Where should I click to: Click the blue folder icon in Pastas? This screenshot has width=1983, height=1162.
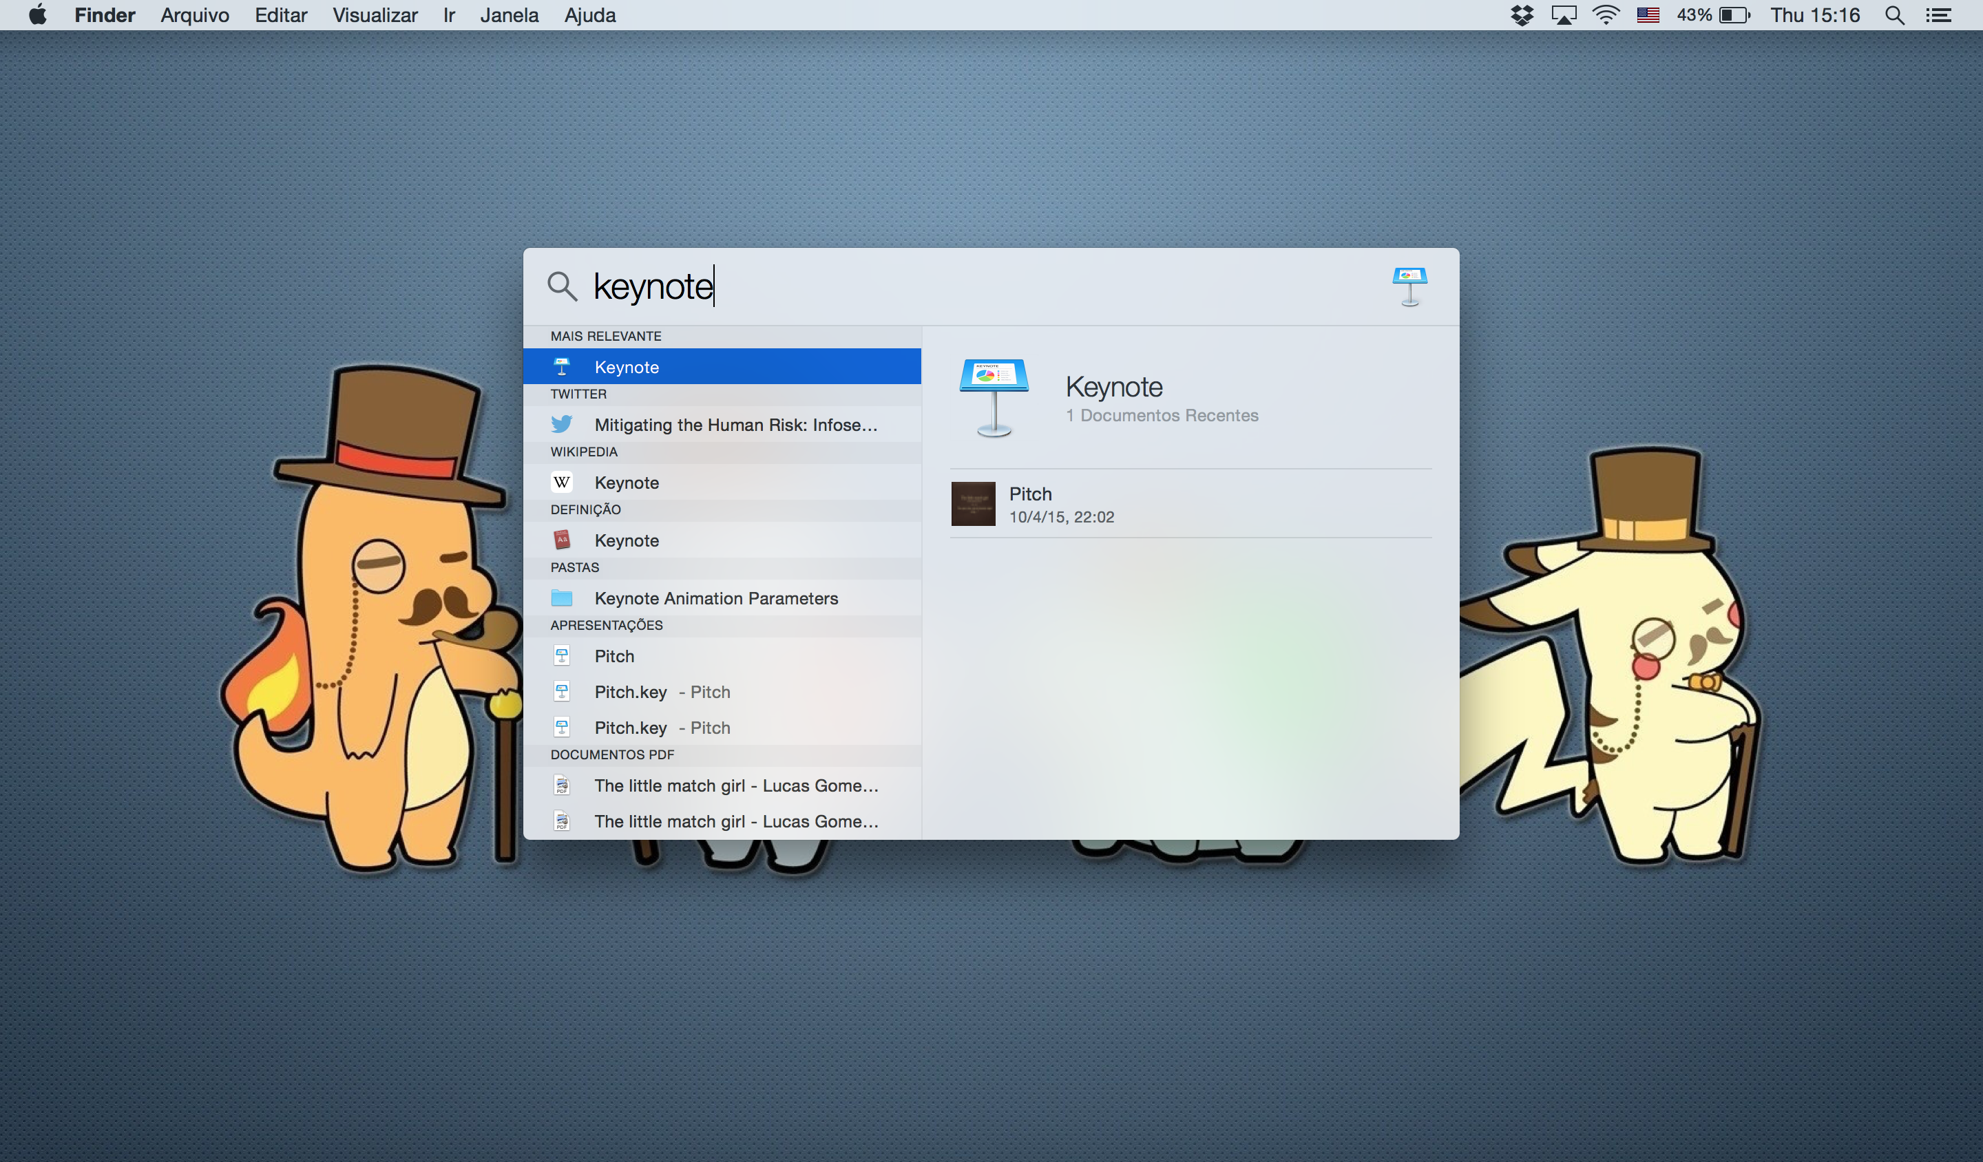tap(562, 598)
